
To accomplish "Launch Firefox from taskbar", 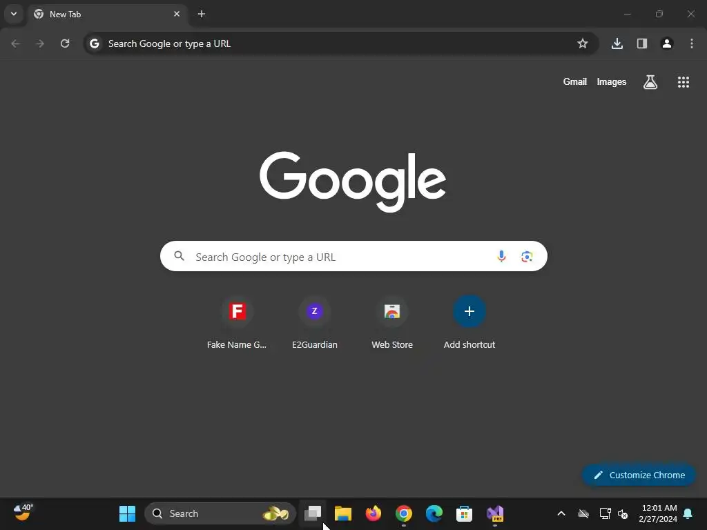I will (x=374, y=513).
